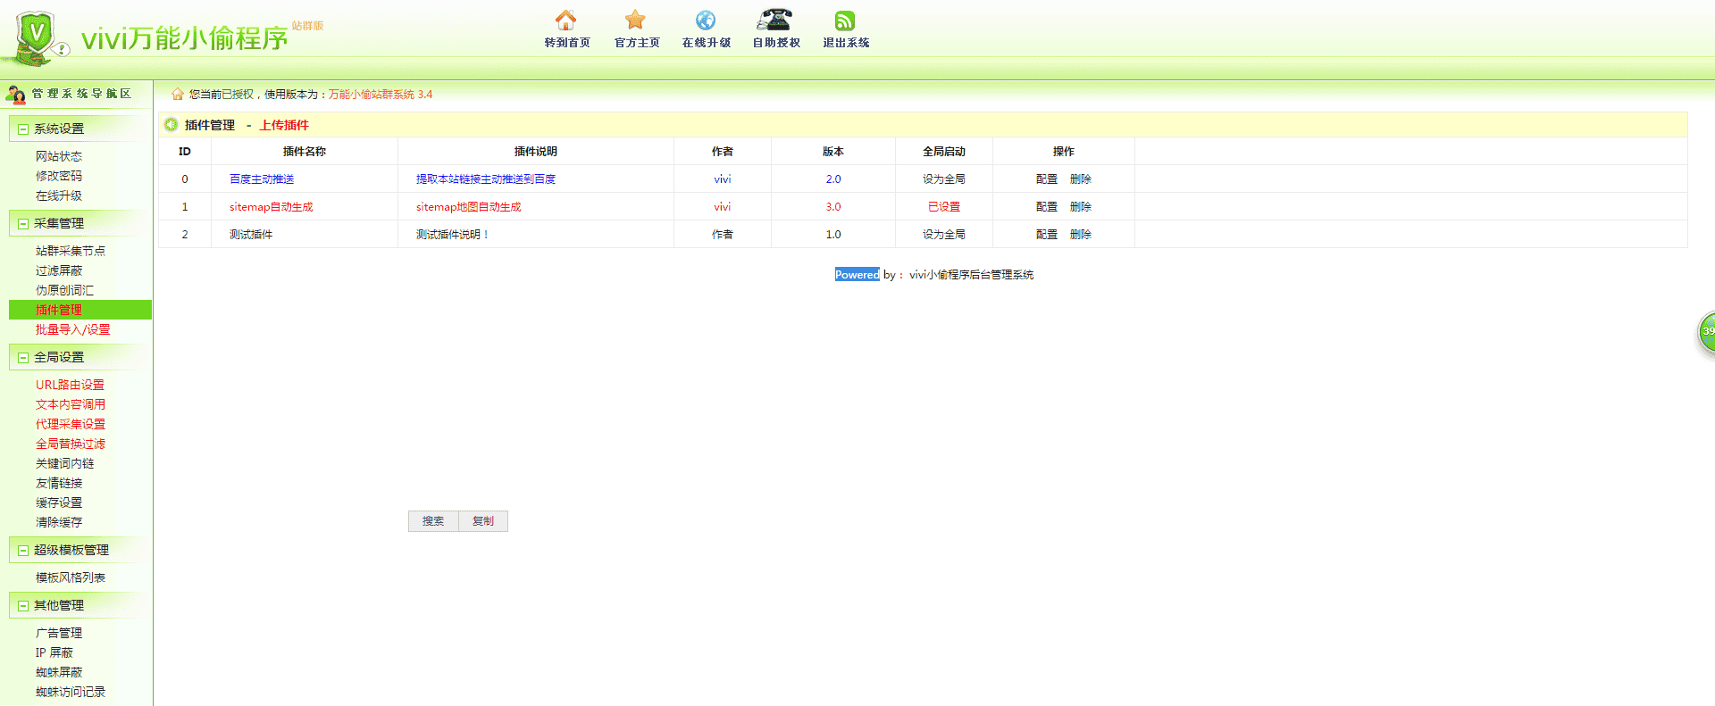
Task: Click the 上传插件 link
Action: pos(284,125)
